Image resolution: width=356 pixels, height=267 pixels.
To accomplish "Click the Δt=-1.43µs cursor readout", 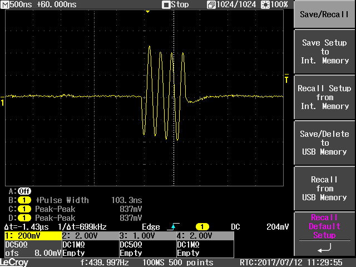I will coord(27,227).
